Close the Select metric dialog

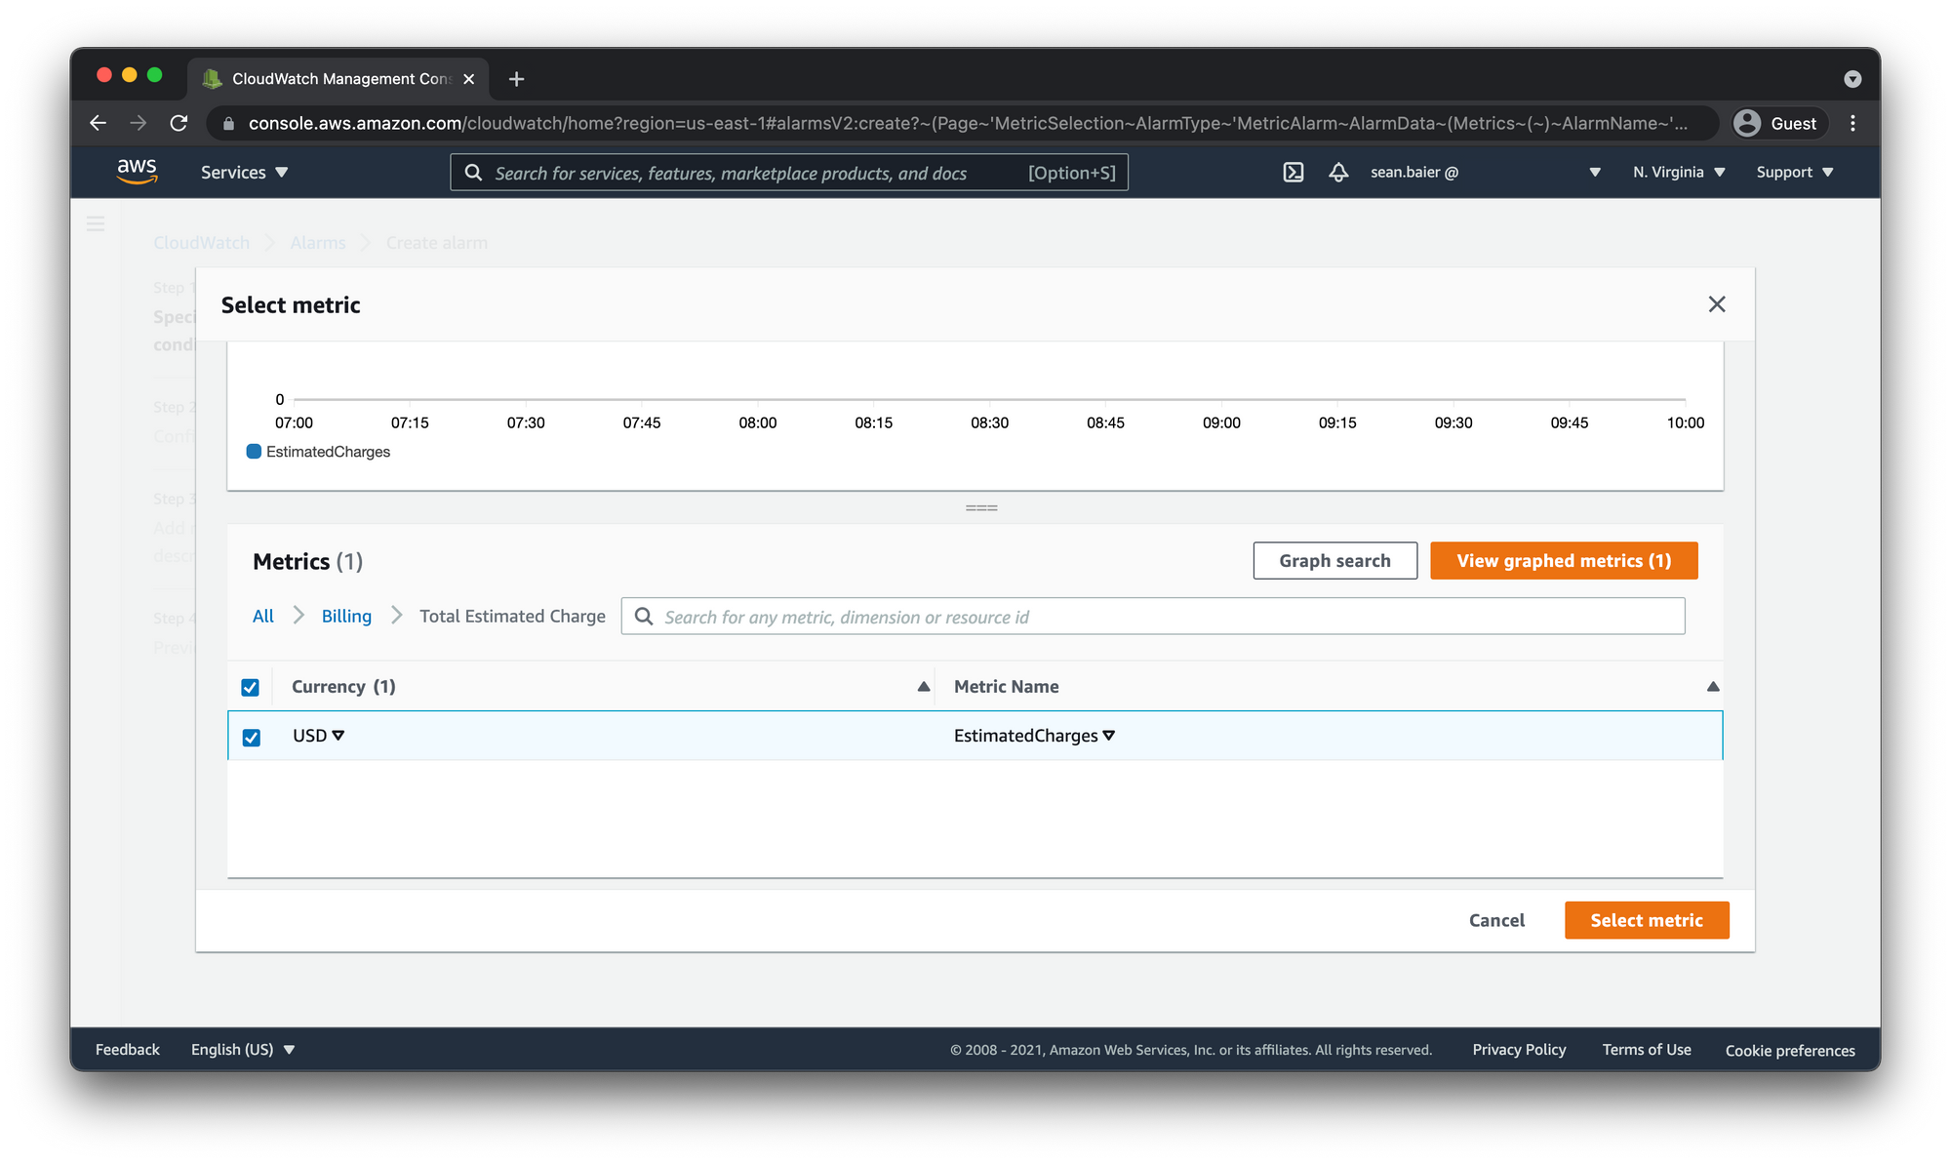click(1717, 304)
